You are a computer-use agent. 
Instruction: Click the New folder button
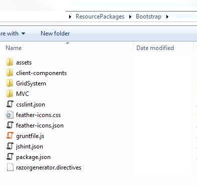(x=55, y=33)
